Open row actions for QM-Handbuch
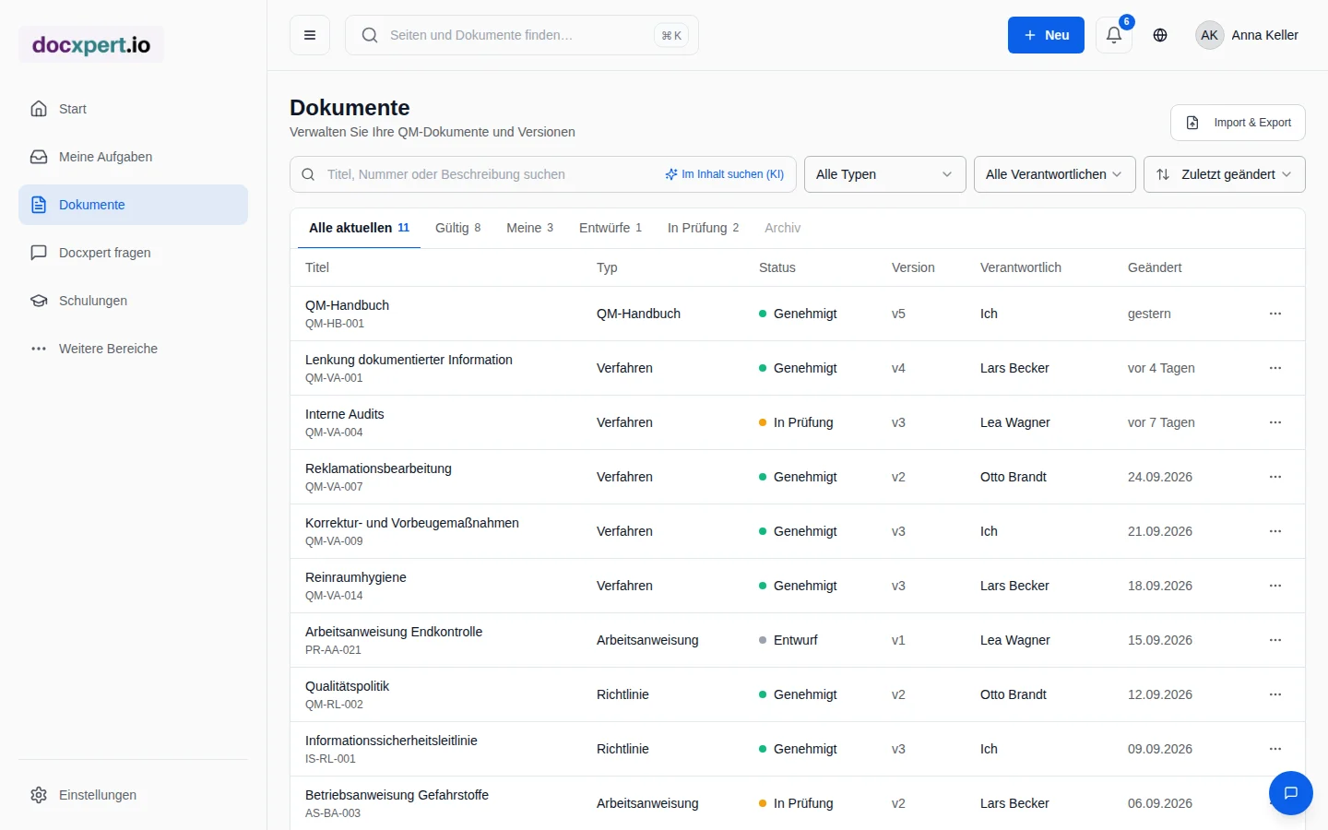The image size is (1328, 830). pos(1275,314)
